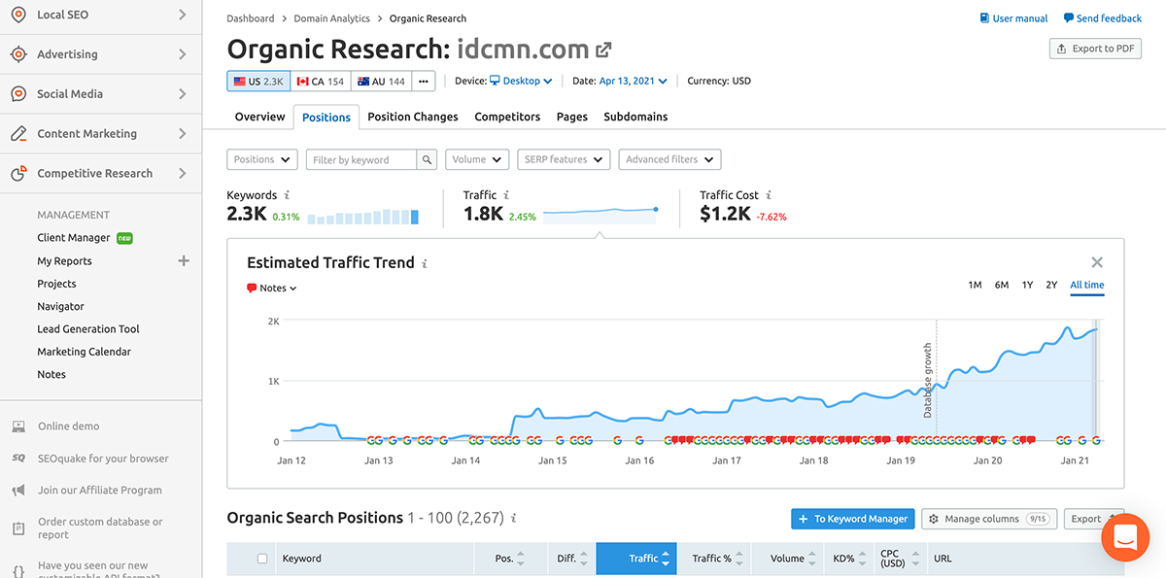This screenshot has height=578, width=1166.
Task: Click the info icon beside Estimated Traffic Trend
Action: [x=425, y=263]
